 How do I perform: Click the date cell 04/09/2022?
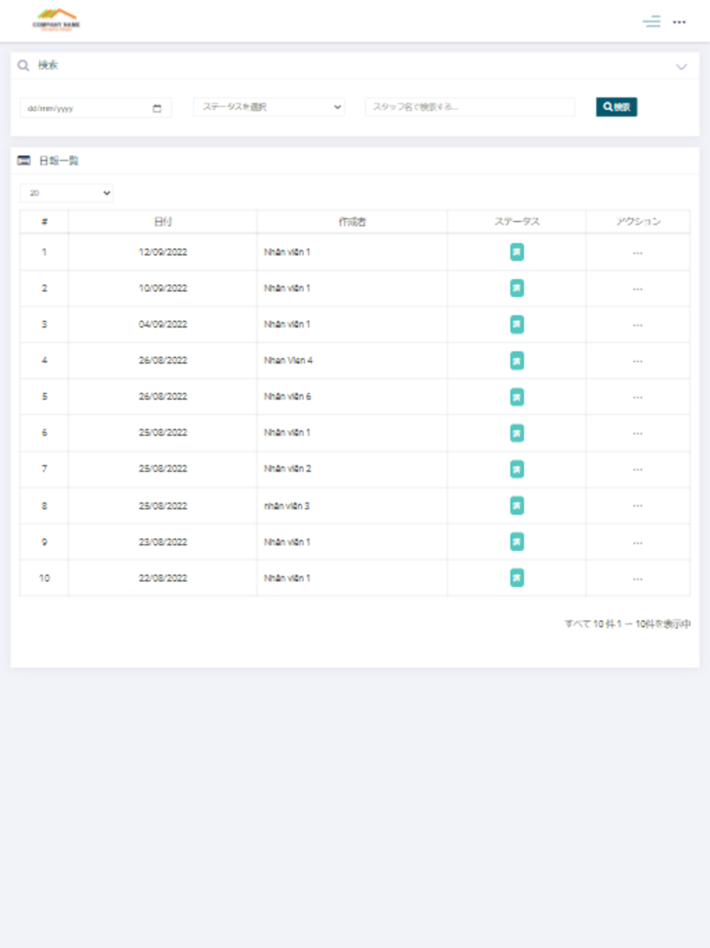pyautogui.click(x=163, y=325)
